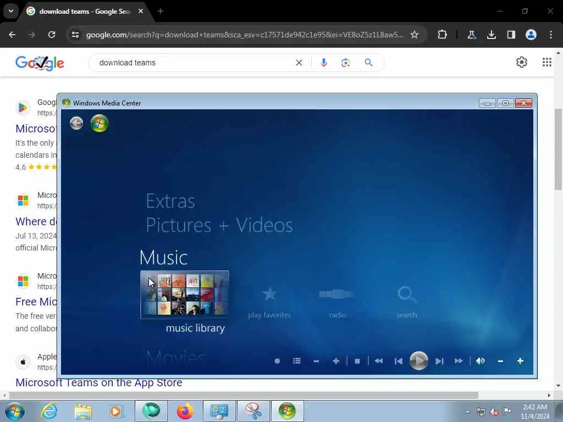Click the Chrome horizontal scrollbar
The image size is (563, 422).
point(244,395)
